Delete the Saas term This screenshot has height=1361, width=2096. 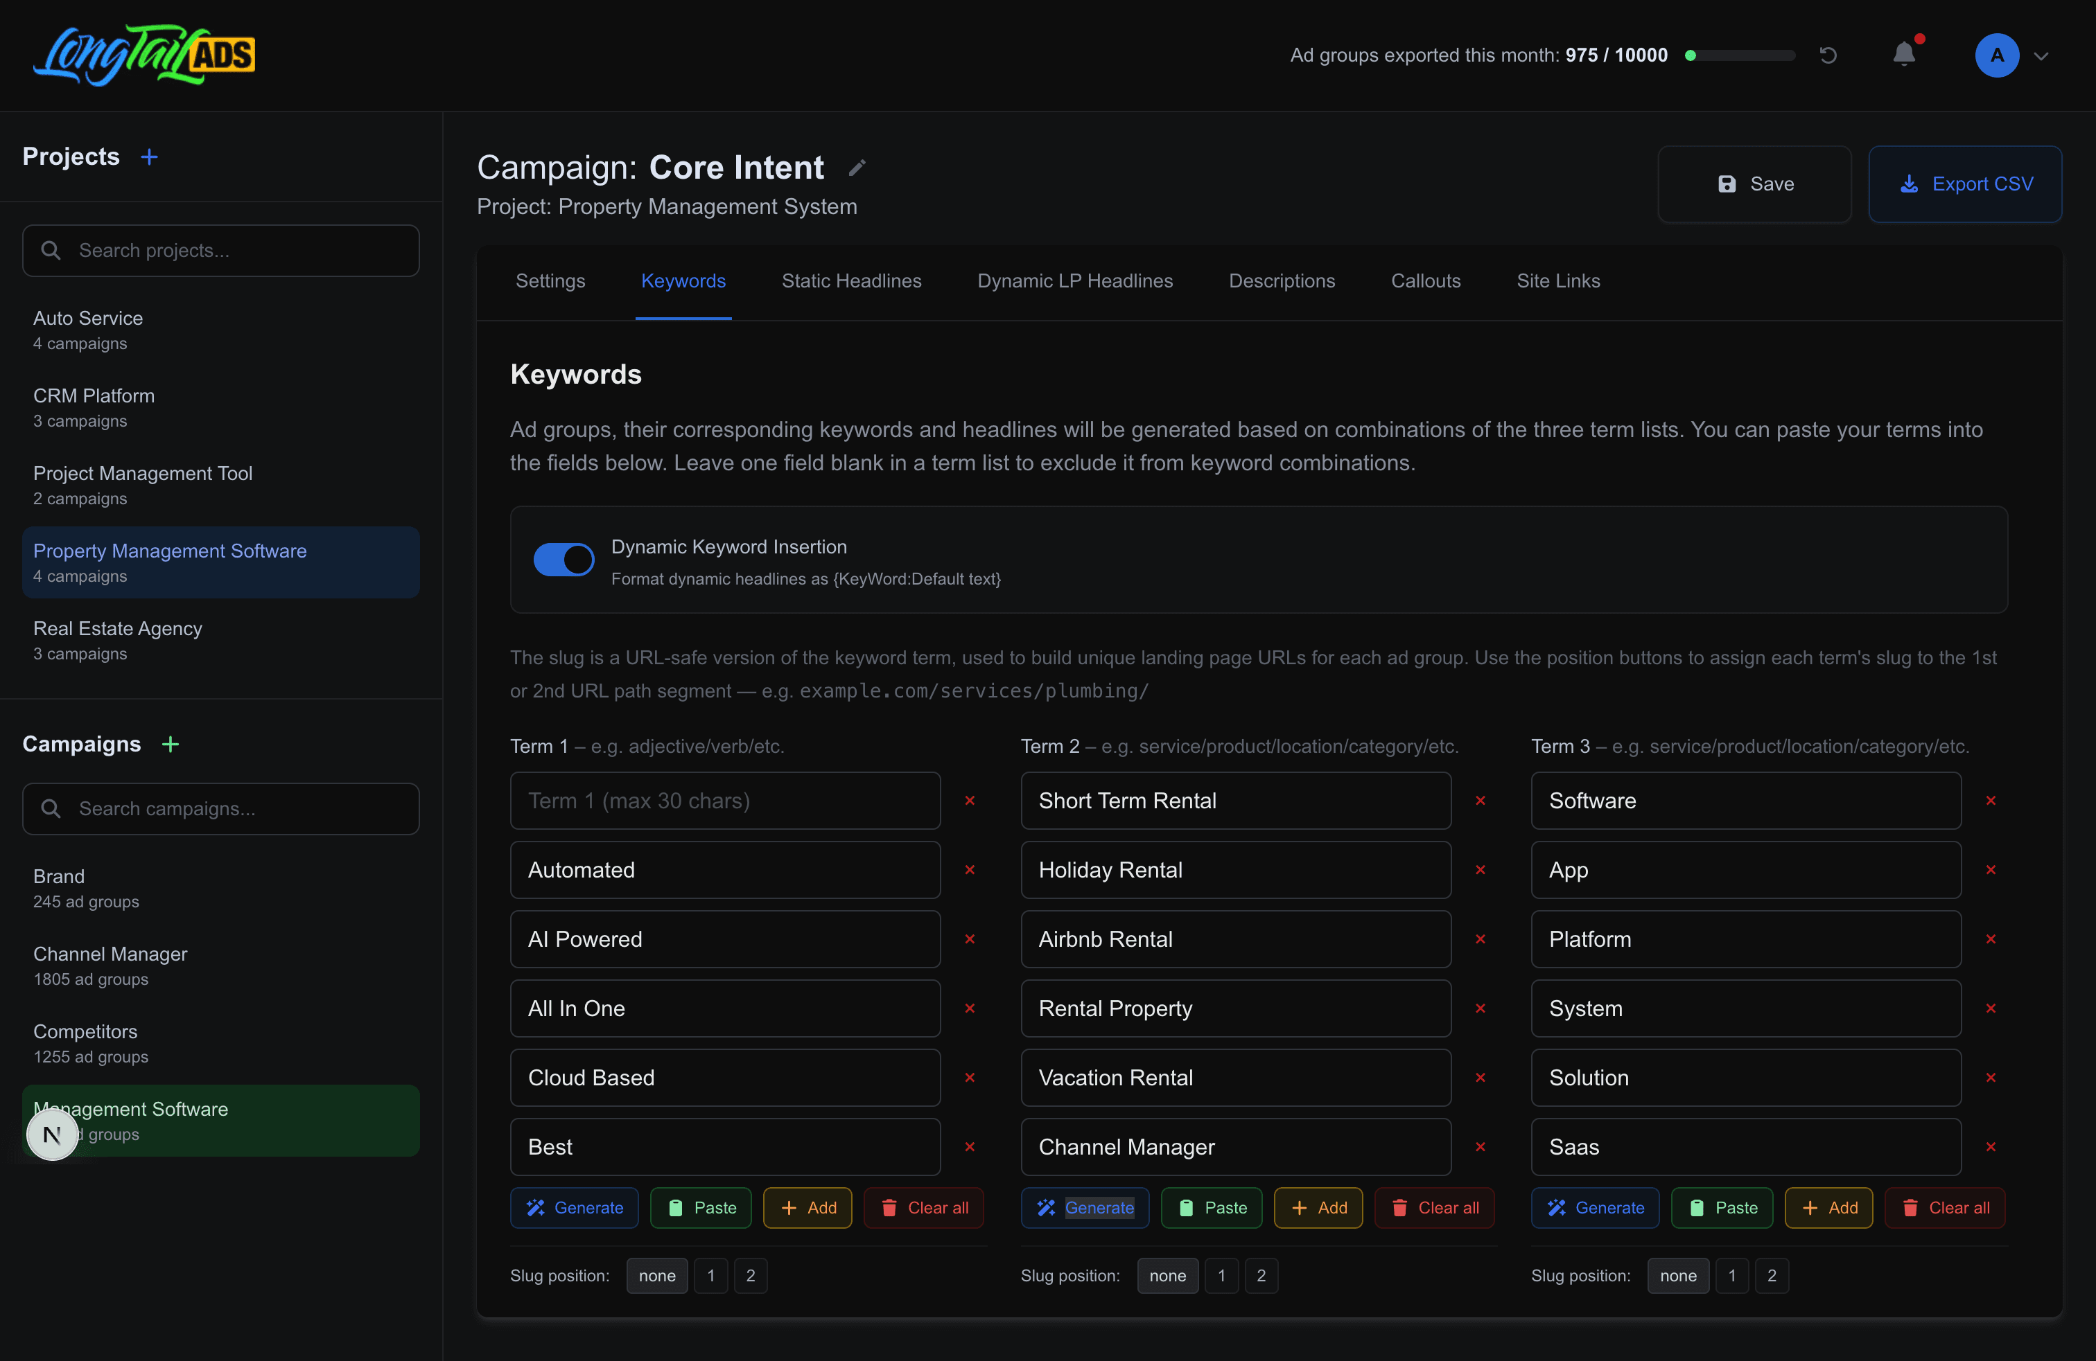tap(1991, 1147)
